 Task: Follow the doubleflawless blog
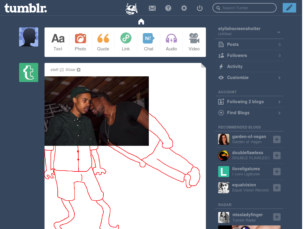click(x=277, y=155)
